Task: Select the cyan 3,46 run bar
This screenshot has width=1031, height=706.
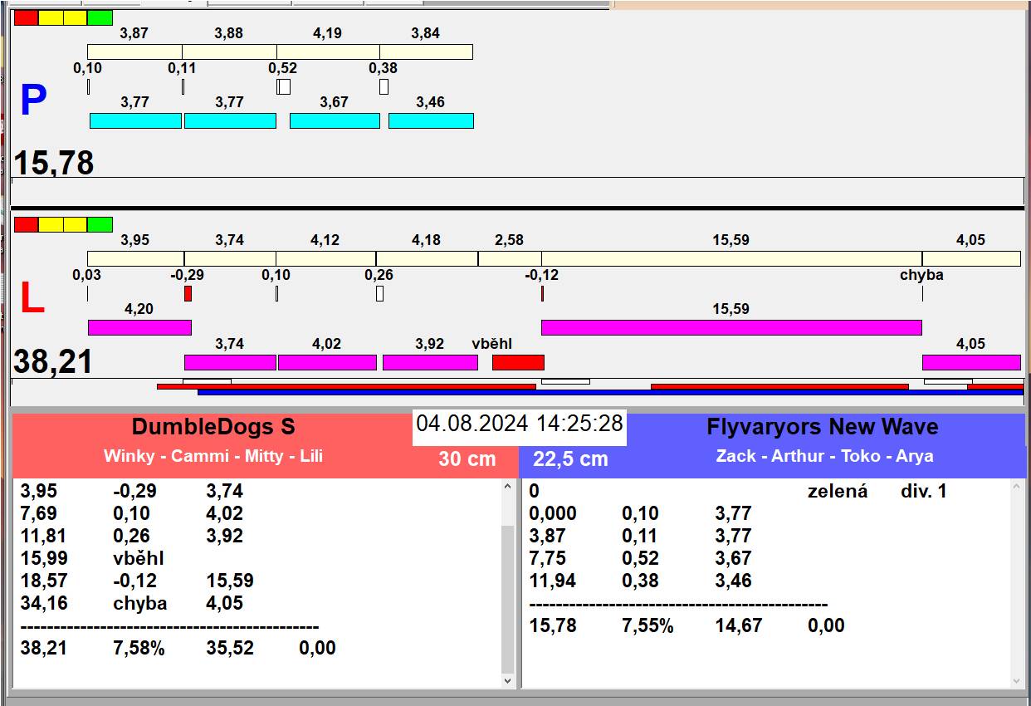Action: click(431, 121)
